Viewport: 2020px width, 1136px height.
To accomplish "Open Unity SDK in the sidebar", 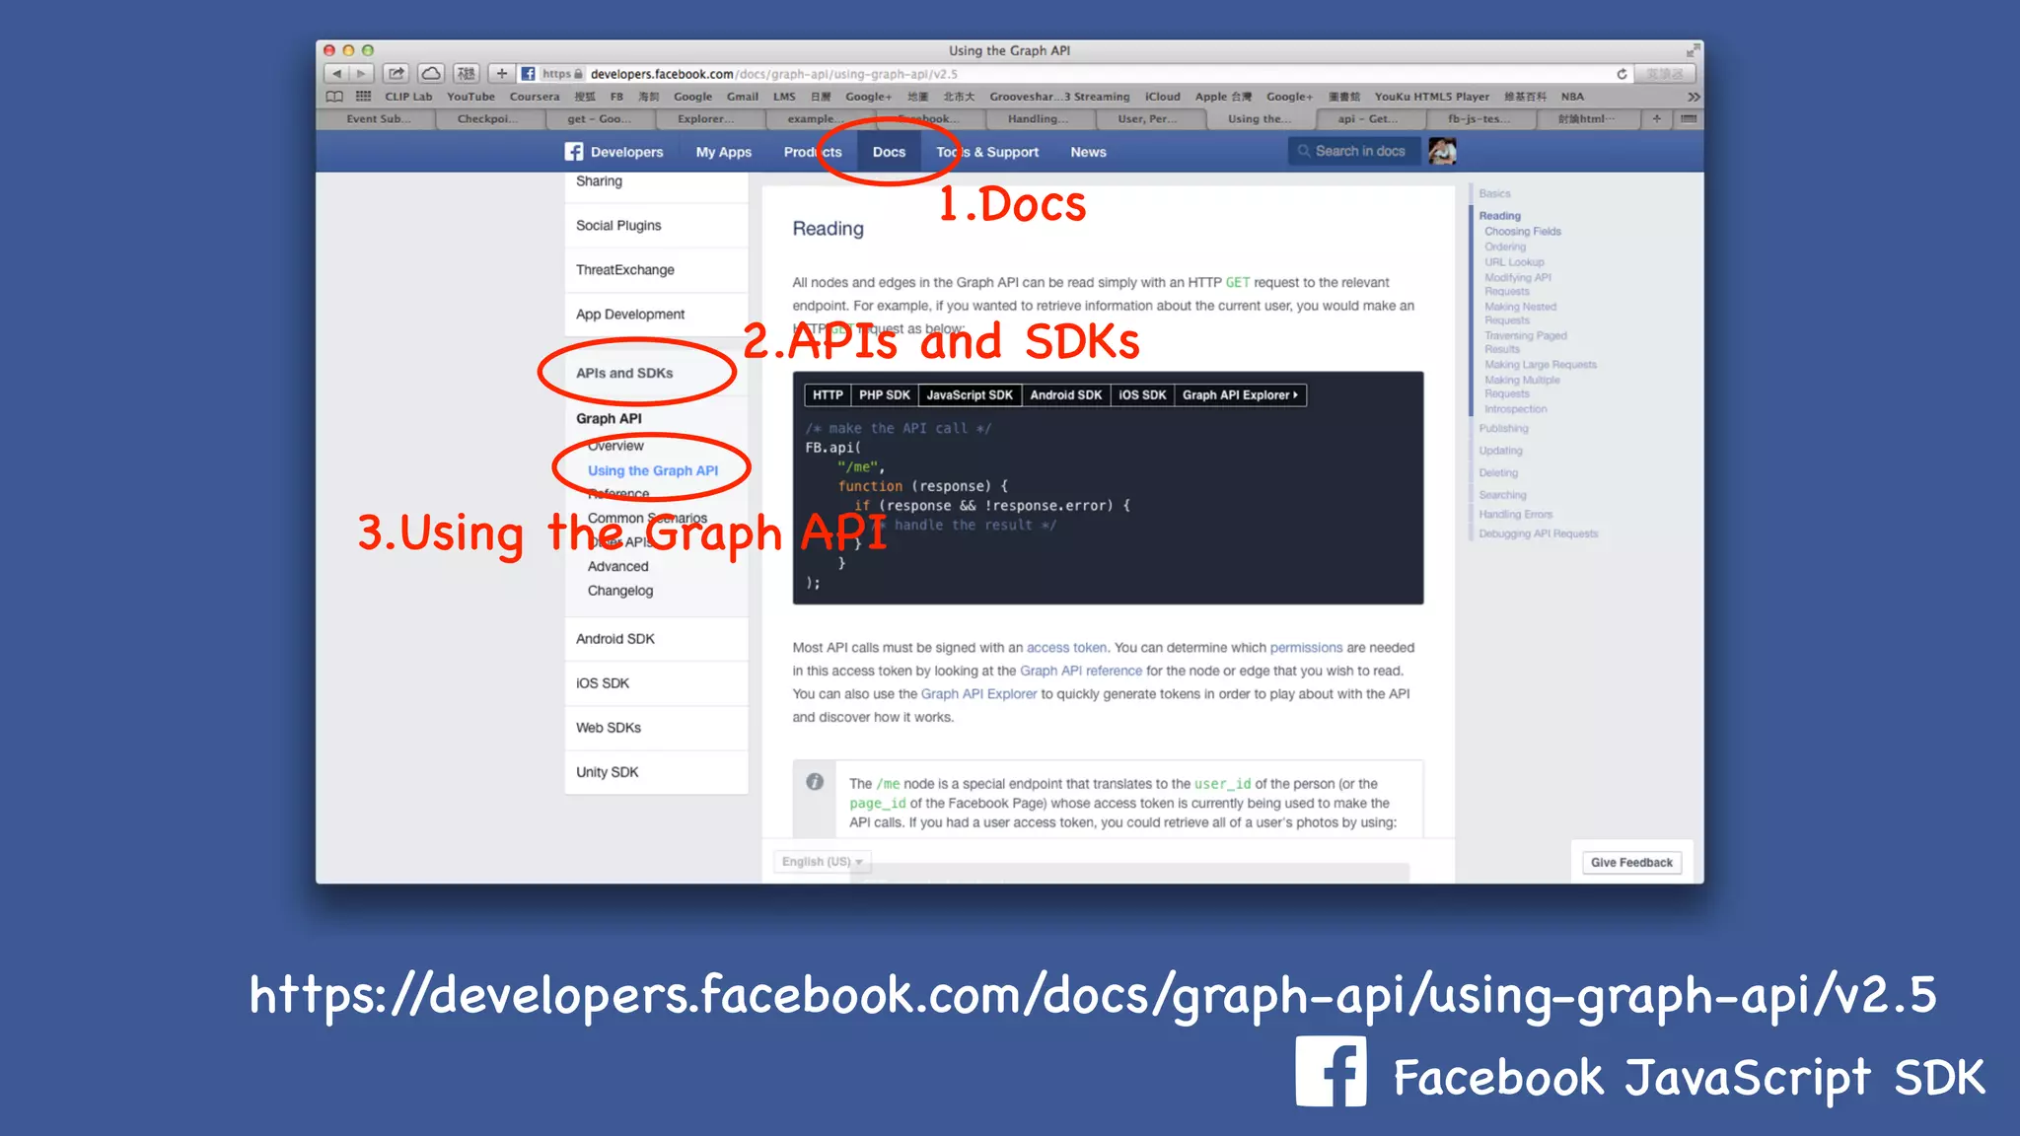I will 656,772.
